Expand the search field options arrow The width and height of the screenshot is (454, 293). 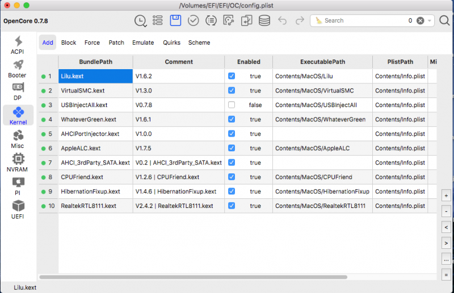[x=430, y=20]
